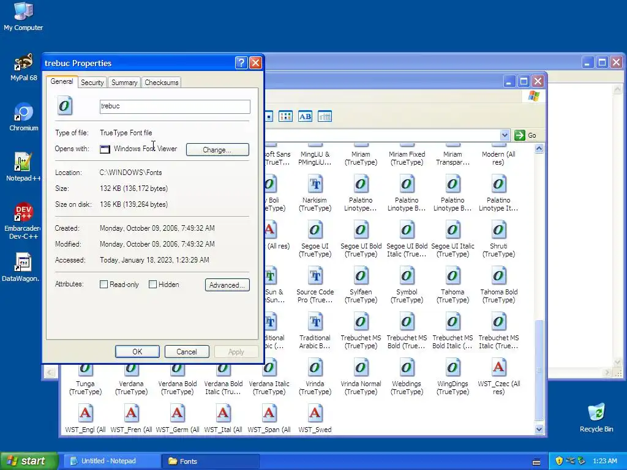The height and width of the screenshot is (470, 627).
Task: Select Sylfaen (TrueType) font icon
Action: [361, 285]
